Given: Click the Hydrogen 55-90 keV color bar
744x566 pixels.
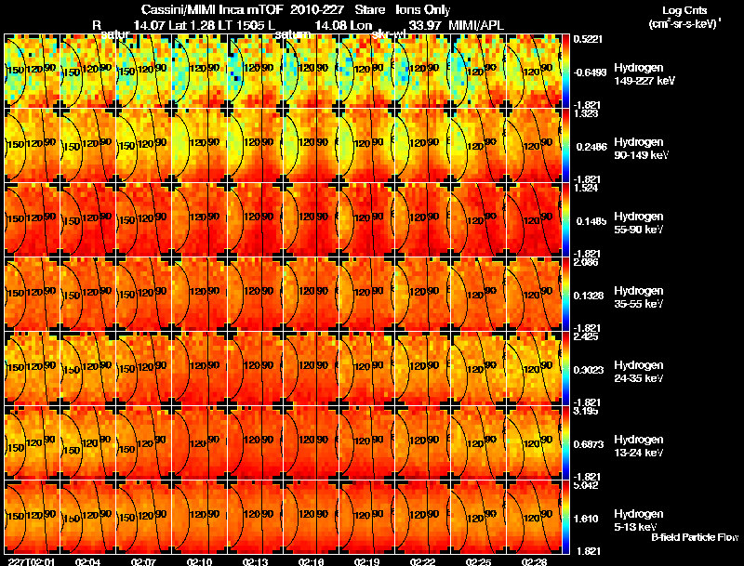Looking at the screenshot, I should (x=565, y=220).
